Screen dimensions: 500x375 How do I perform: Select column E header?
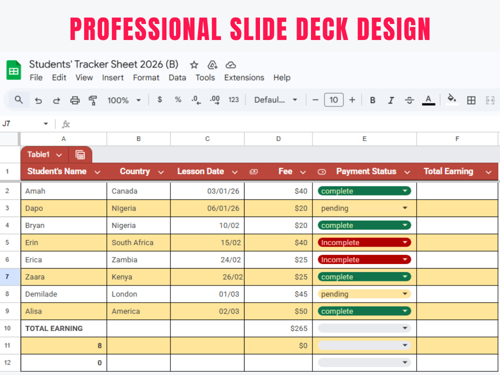pos(364,139)
